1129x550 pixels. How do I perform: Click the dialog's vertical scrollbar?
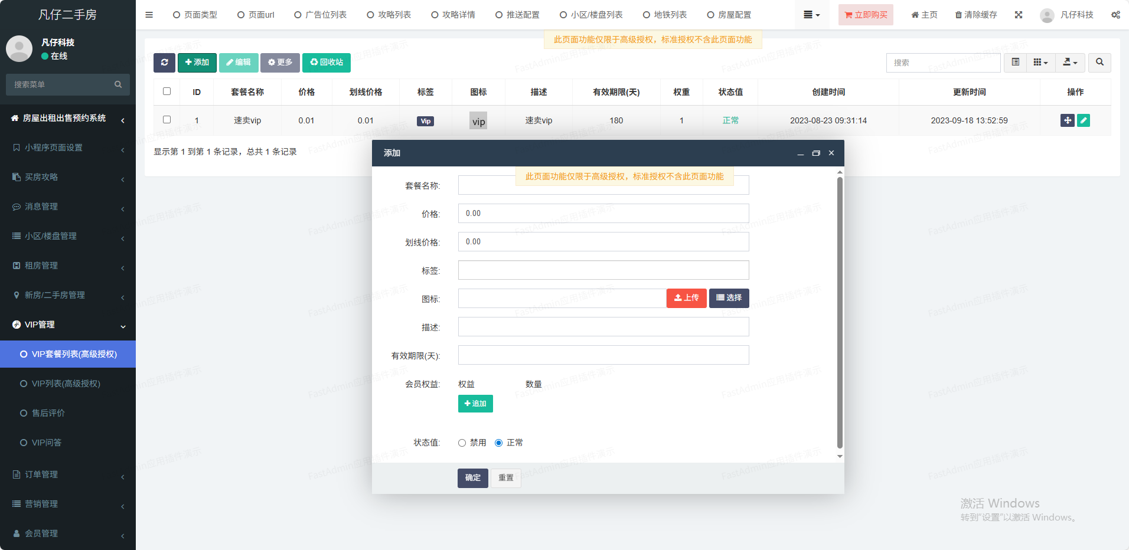[840, 313]
